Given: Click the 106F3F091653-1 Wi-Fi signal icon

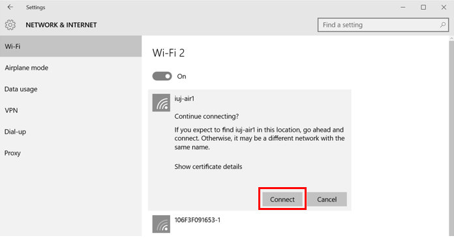Looking at the screenshot, I should click(161, 224).
